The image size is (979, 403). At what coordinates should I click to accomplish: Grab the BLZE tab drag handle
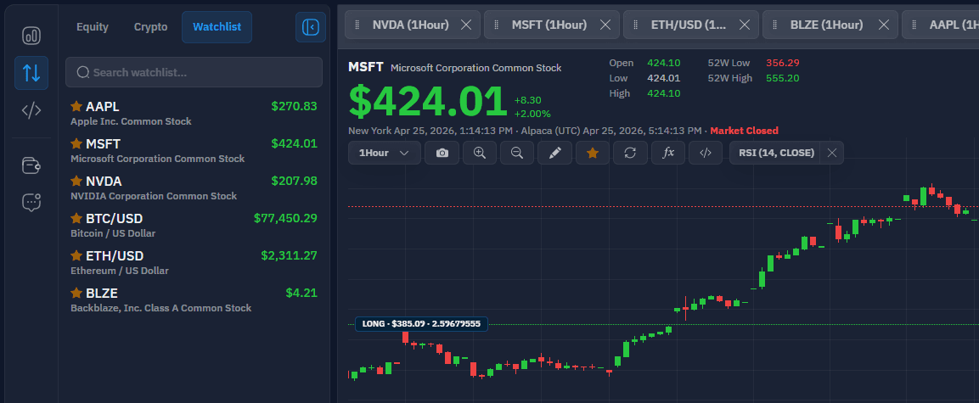pyautogui.click(x=775, y=25)
